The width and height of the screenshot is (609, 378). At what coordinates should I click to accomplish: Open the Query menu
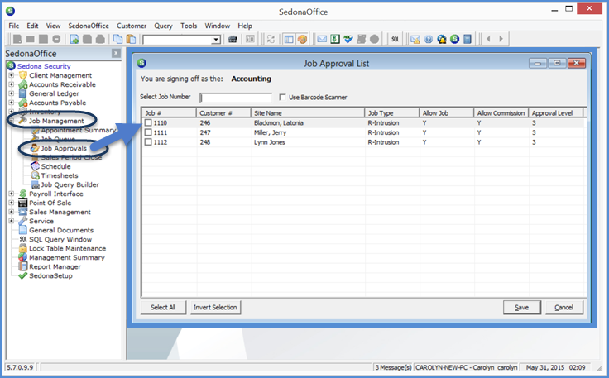click(163, 26)
